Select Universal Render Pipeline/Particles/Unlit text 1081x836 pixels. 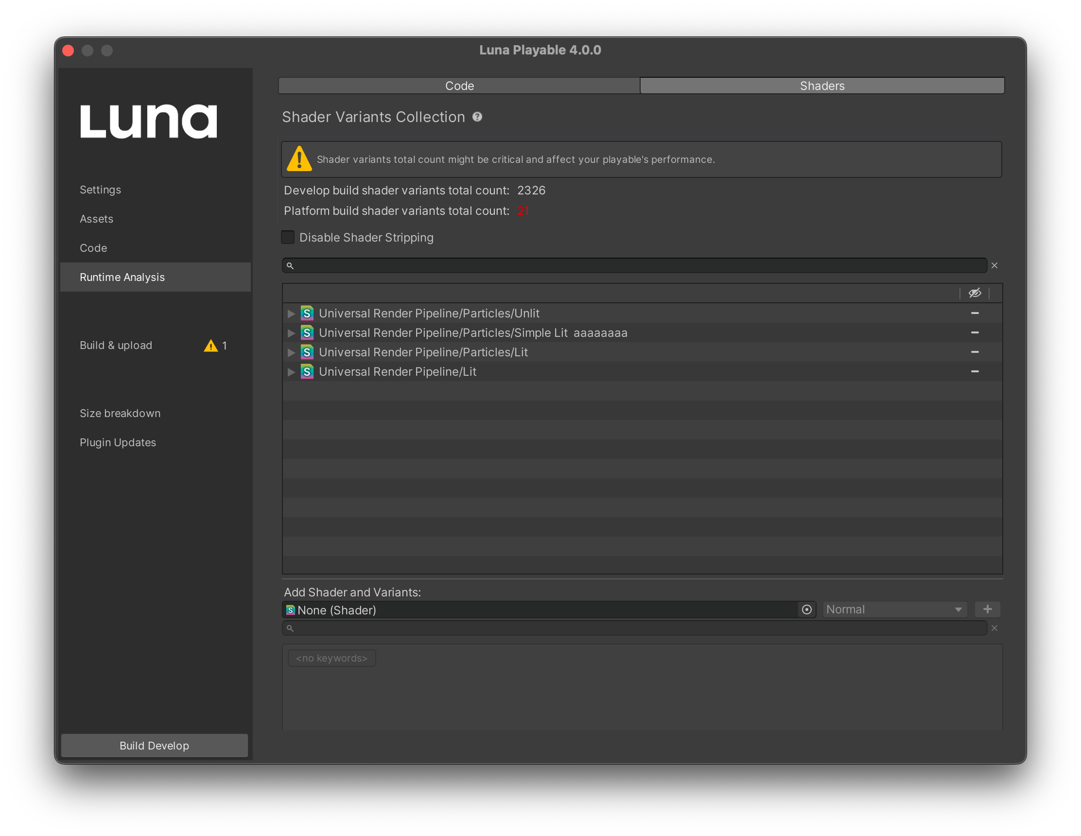429,313
